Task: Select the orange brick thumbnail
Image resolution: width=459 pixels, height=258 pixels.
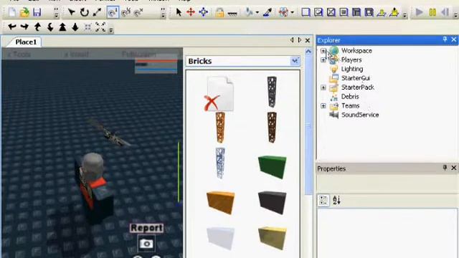Action: coord(220,203)
